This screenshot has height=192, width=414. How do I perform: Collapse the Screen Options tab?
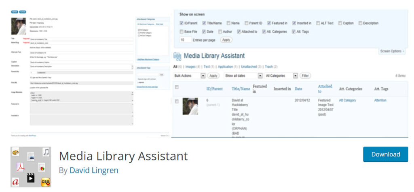pos(392,51)
